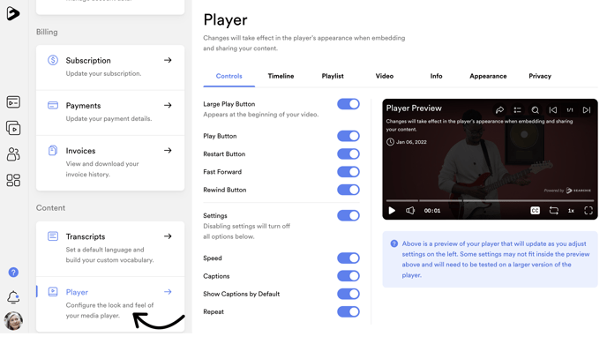The width and height of the screenshot is (607, 344).
Task: Click the arrow next to Subscription
Action: (168, 60)
